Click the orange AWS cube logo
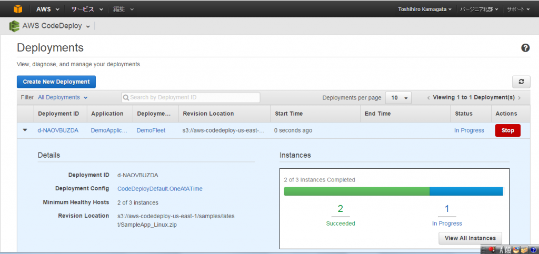539x254 pixels. point(18,9)
